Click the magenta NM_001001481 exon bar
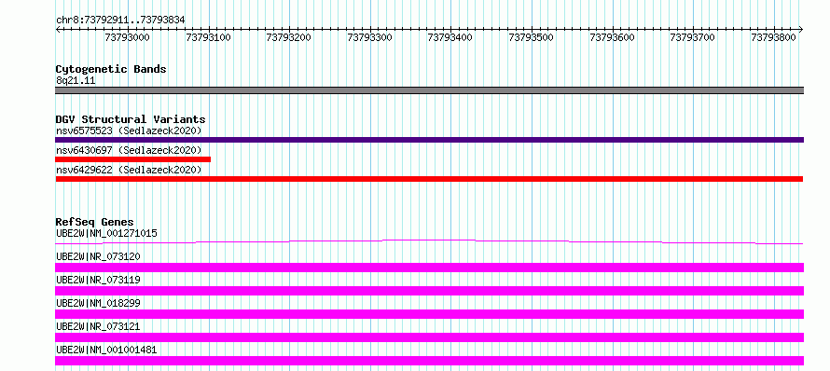Image resolution: width=830 pixels, height=371 pixels. tap(429, 361)
